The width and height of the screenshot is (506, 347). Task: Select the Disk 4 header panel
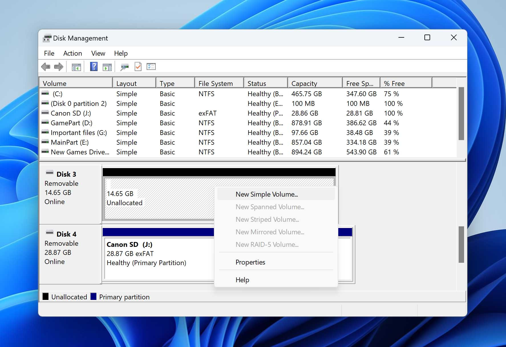pyautogui.click(x=70, y=254)
